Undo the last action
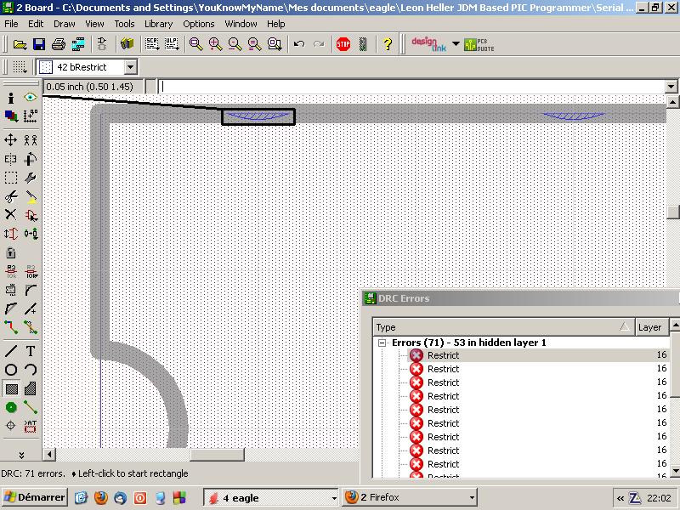Viewport: 680px width, 510px height. pyautogui.click(x=299, y=44)
